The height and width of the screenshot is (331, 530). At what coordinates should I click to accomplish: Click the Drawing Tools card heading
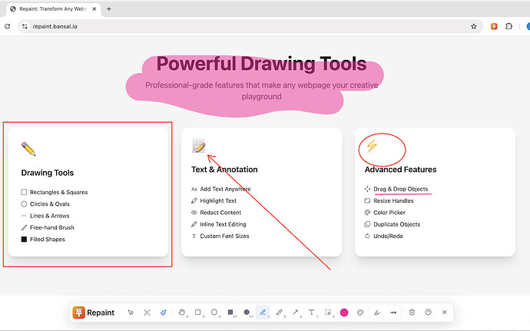coord(48,173)
